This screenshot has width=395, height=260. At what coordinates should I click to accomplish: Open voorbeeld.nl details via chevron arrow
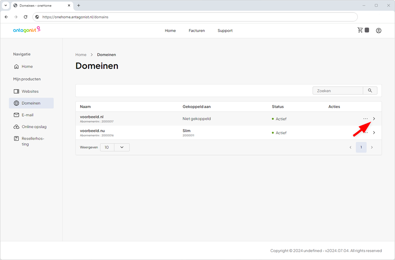(x=374, y=119)
